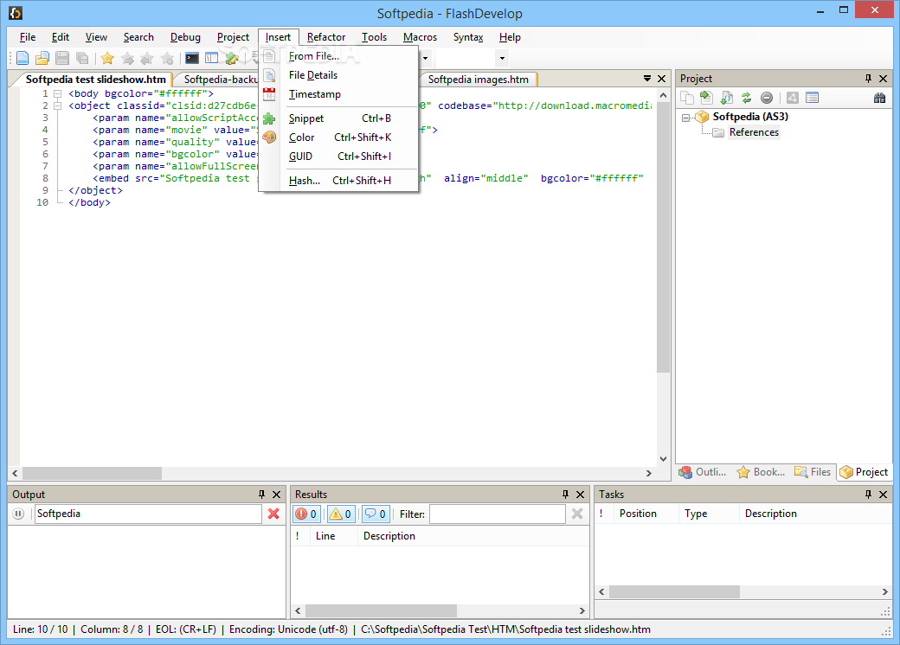Sort Tasks by the Type column

(708, 514)
